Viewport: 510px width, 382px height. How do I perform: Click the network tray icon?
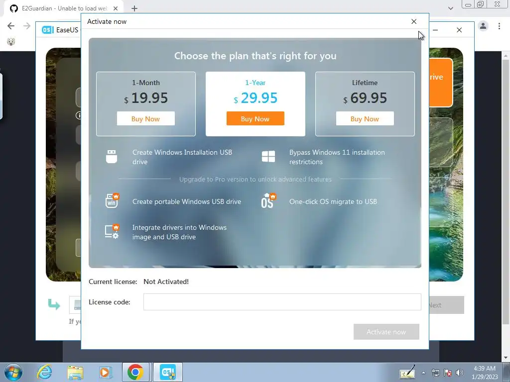coord(435,373)
